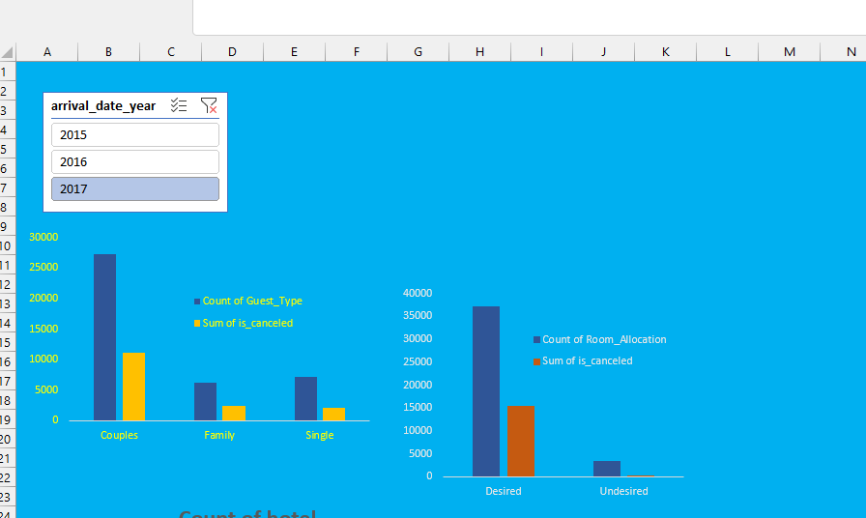The width and height of the screenshot is (866, 518).
Task: Select column D header
Action: coord(233,52)
